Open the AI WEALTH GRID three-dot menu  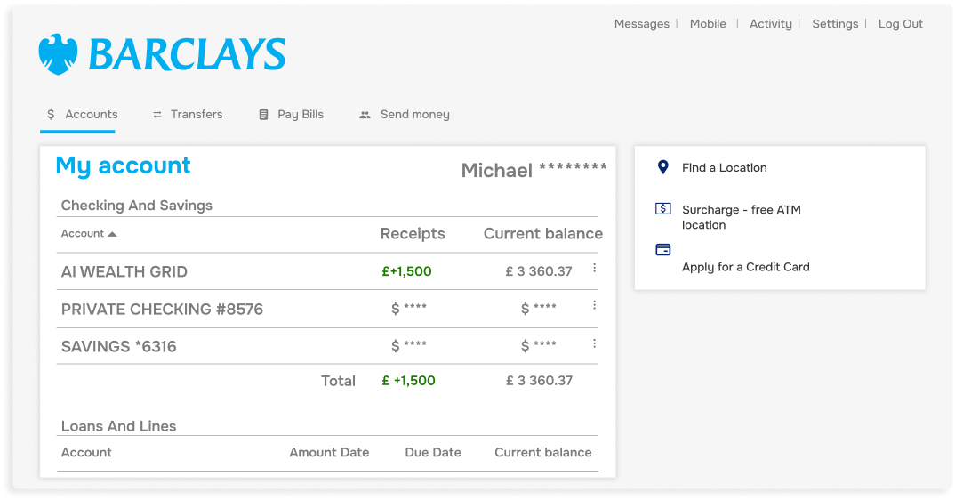[594, 268]
